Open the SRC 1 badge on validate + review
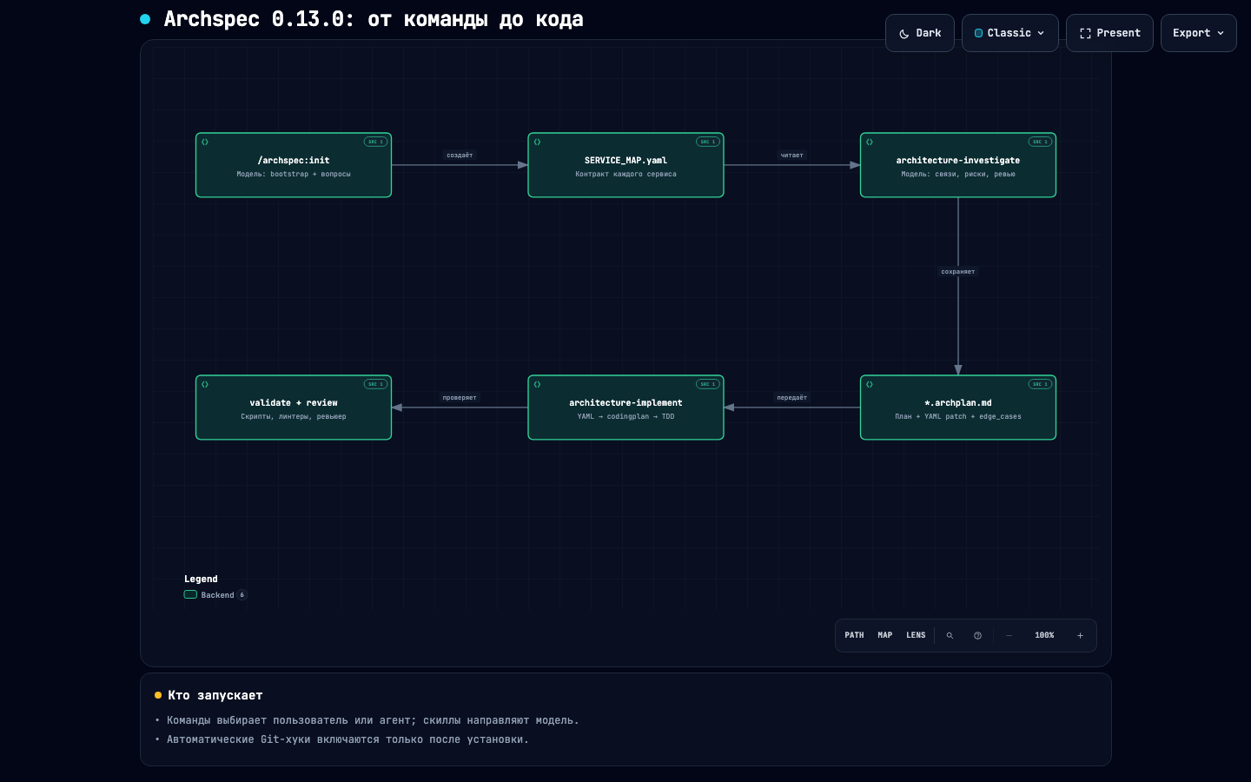Viewport: 1251px width, 782px height. (375, 384)
